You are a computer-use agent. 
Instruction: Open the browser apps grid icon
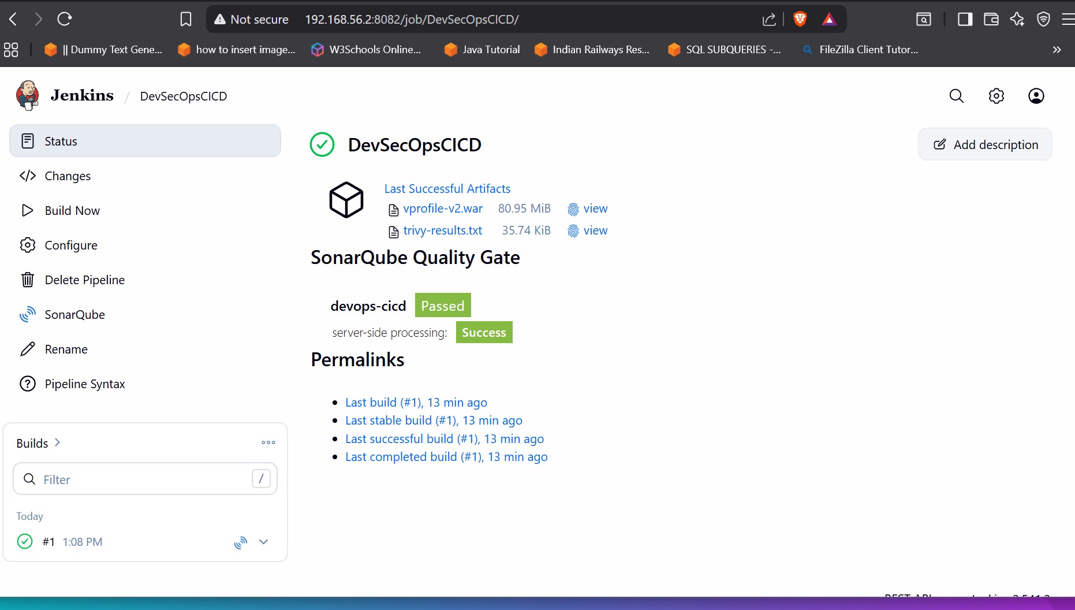pyautogui.click(x=11, y=50)
